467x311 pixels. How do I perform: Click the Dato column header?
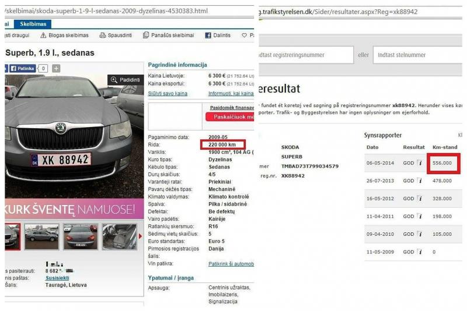tap(372, 147)
